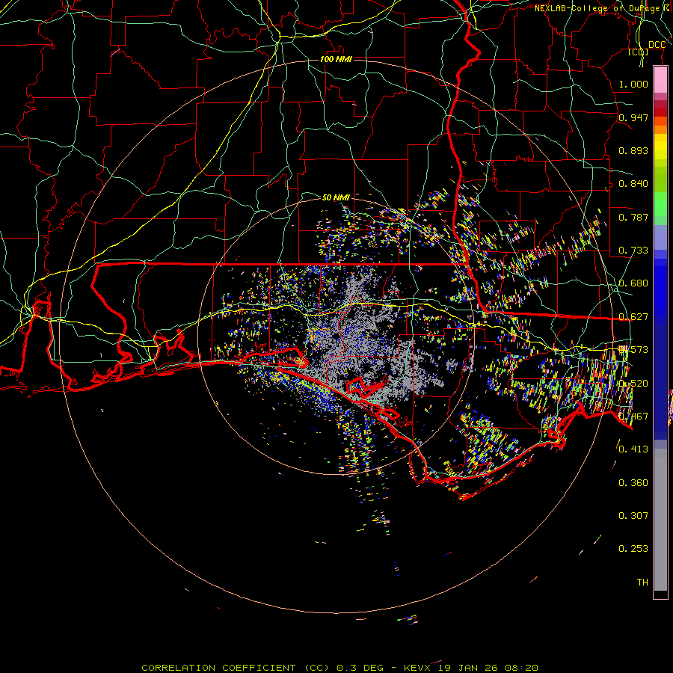Viewport: 673px width, 673px height.
Task: Click the Correlation Coefficient KEVX caption text
Action: pyautogui.click(x=339, y=668)
